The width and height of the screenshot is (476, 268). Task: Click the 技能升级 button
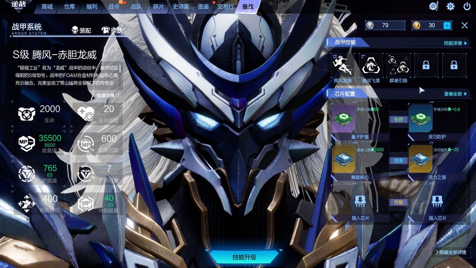(244, 257)
